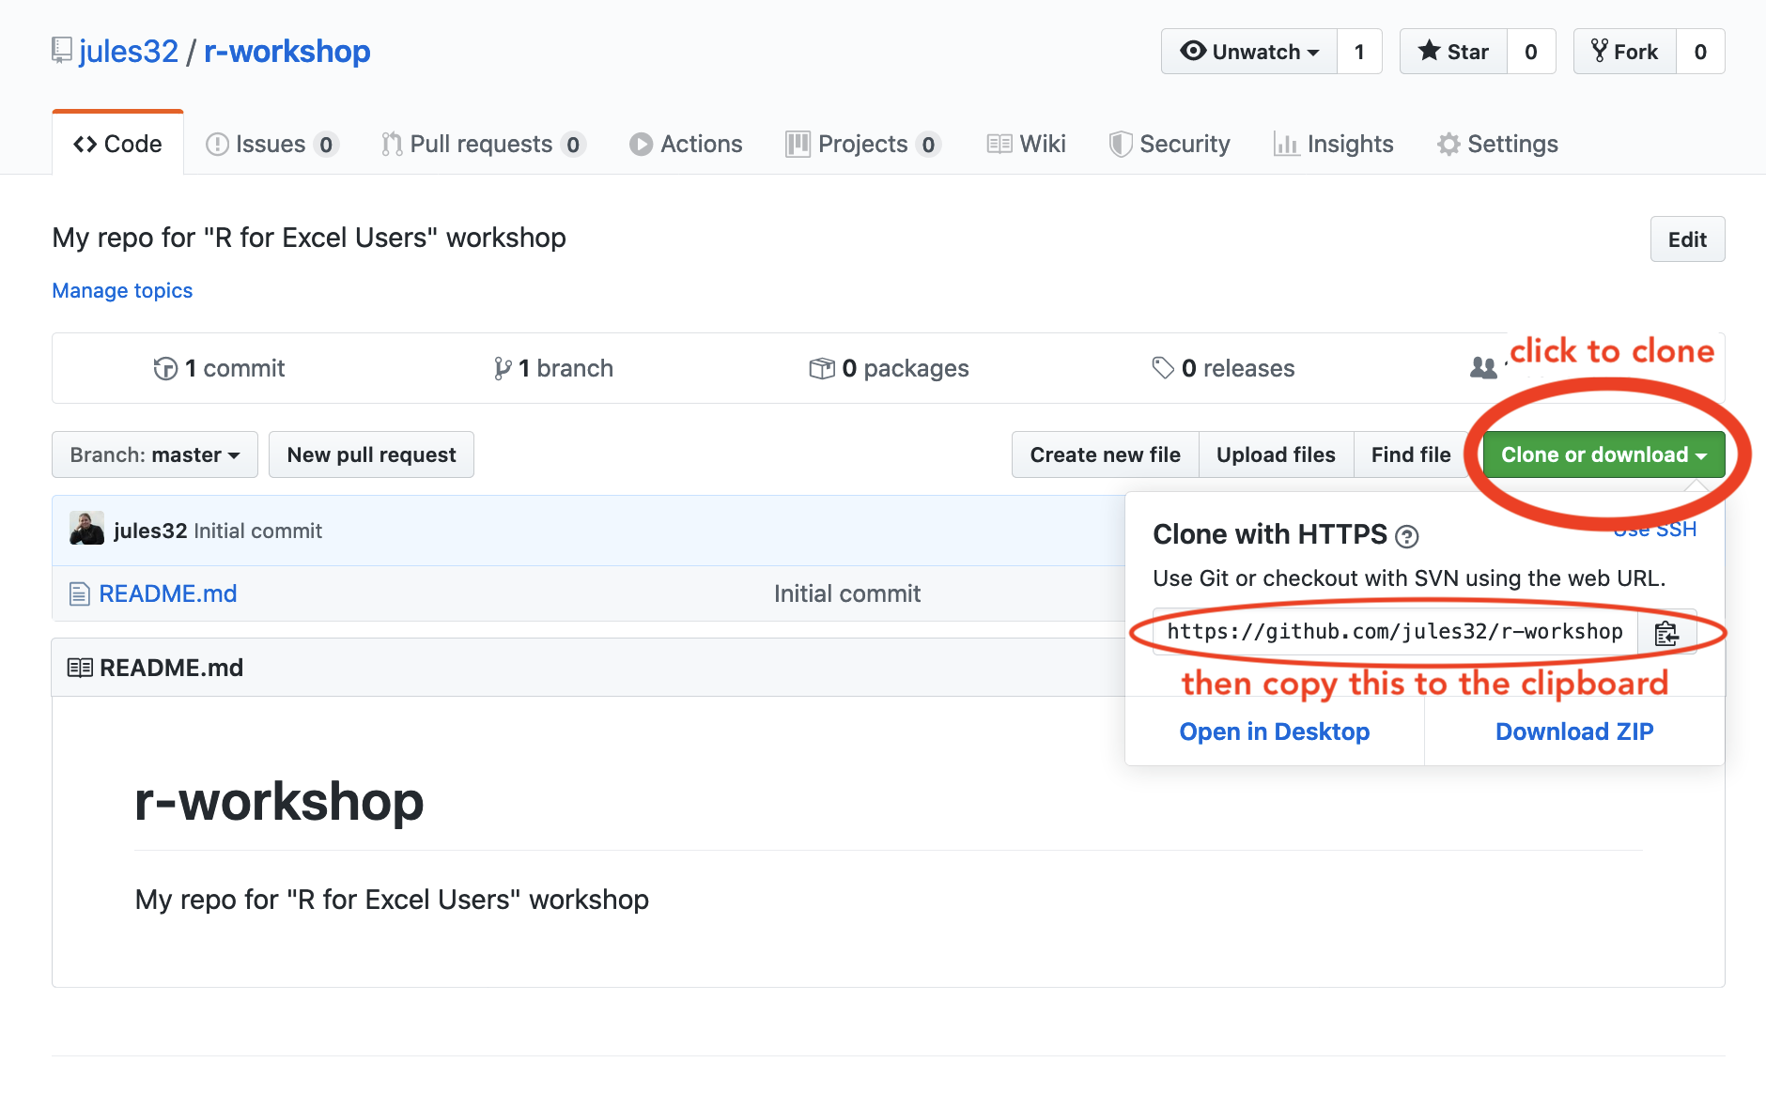
Task: Click the branch icon beside 1 branch
Action: pyautogui.click(x=503, y=368)
